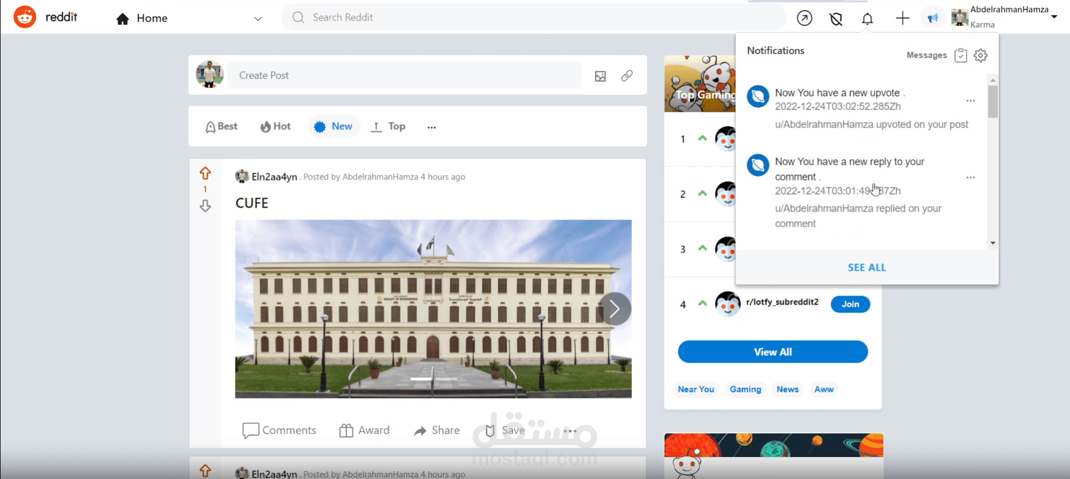Click mark-all-read clipboard icon in notifications
This screenshot has width=1070, height=479.
960,55
